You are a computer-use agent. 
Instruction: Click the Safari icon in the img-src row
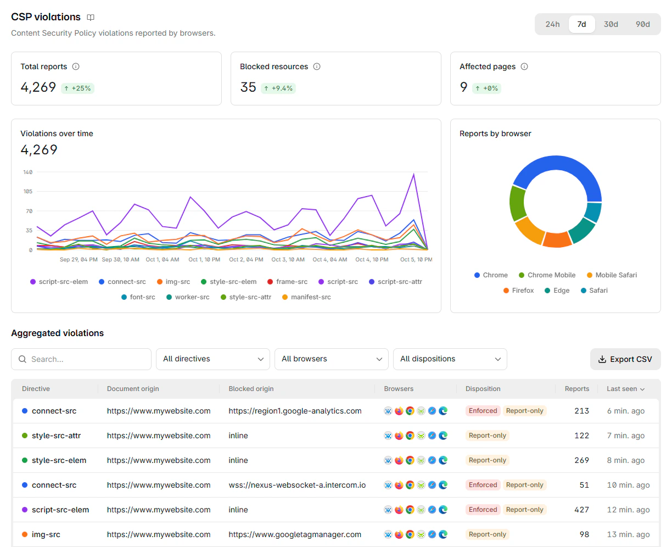click(x=432, y=534)
